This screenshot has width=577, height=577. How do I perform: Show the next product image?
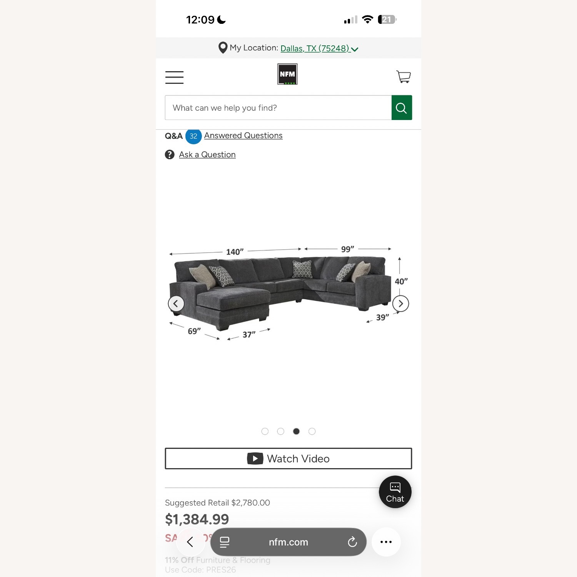click(x=400, y=304)
